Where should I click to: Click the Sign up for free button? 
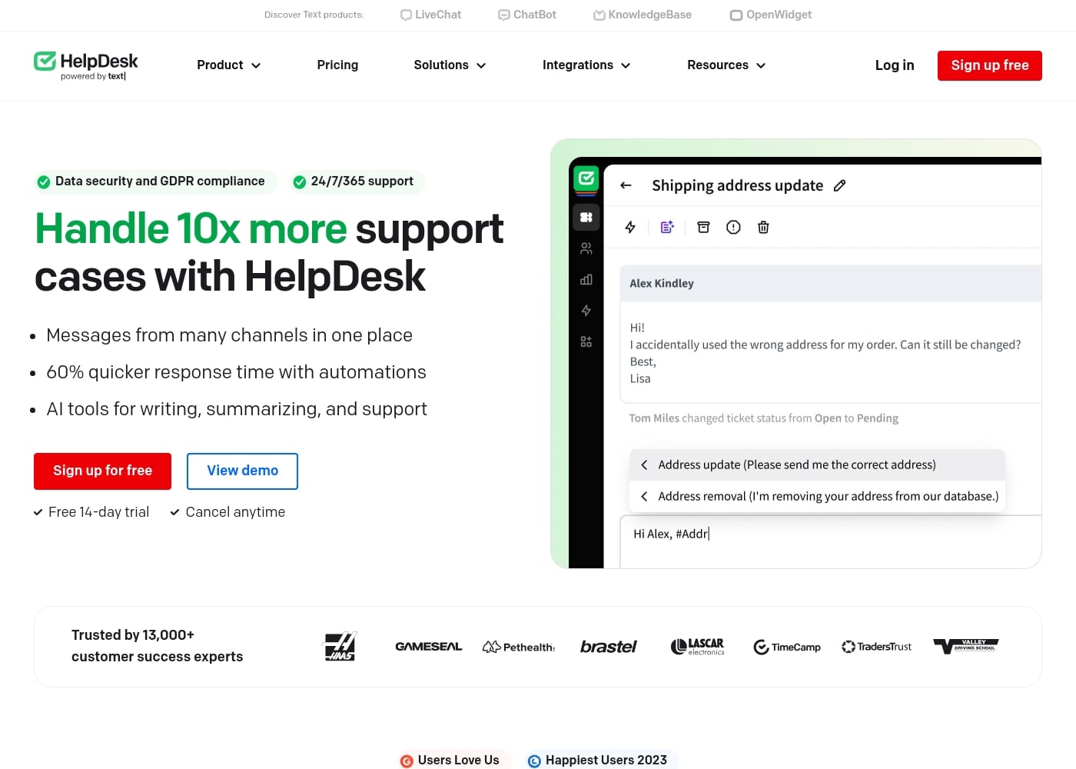tap(102, 471)
